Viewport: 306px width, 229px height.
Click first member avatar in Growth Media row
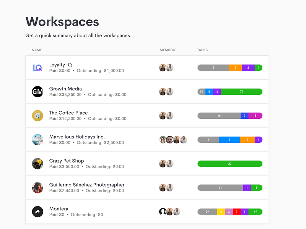162,92
